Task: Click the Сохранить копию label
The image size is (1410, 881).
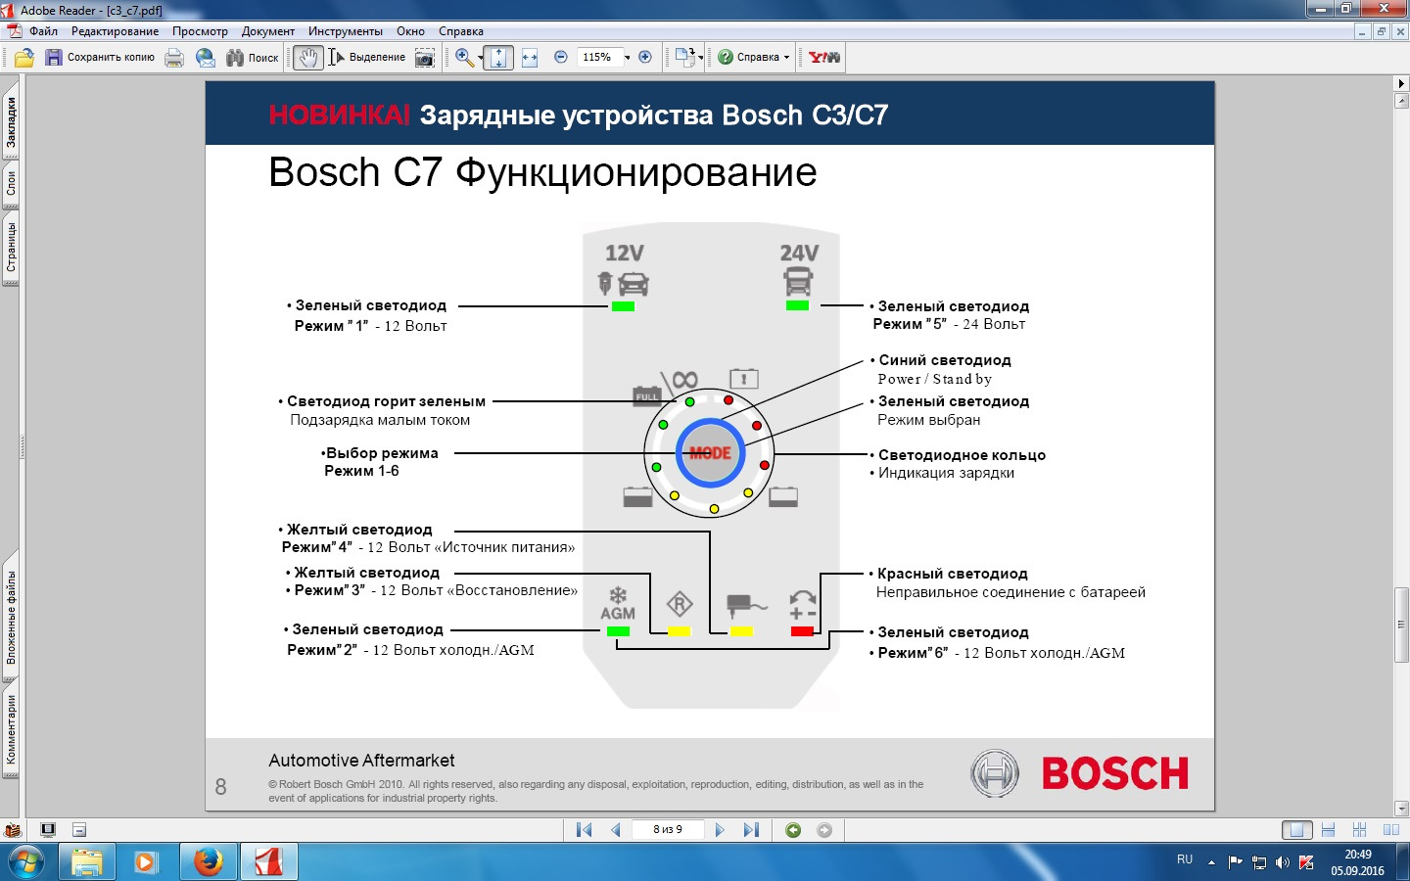Action: (111, 58)
